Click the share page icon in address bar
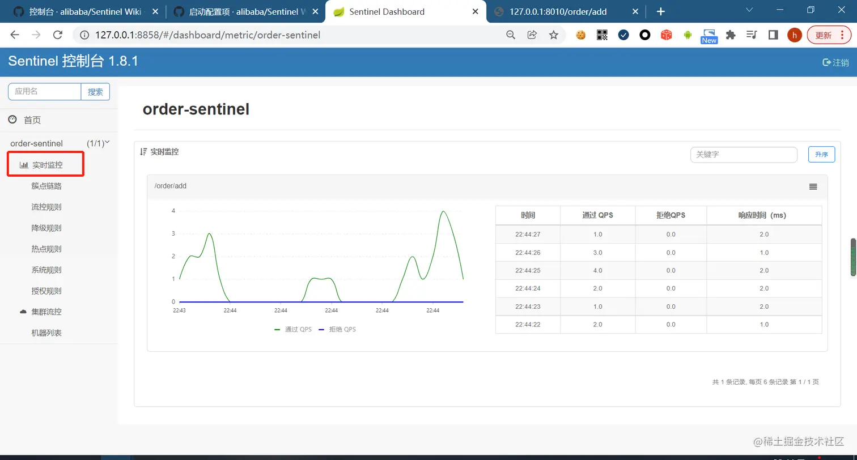Image resolution: width=857 pixels, height=460 pixels. 532,35
